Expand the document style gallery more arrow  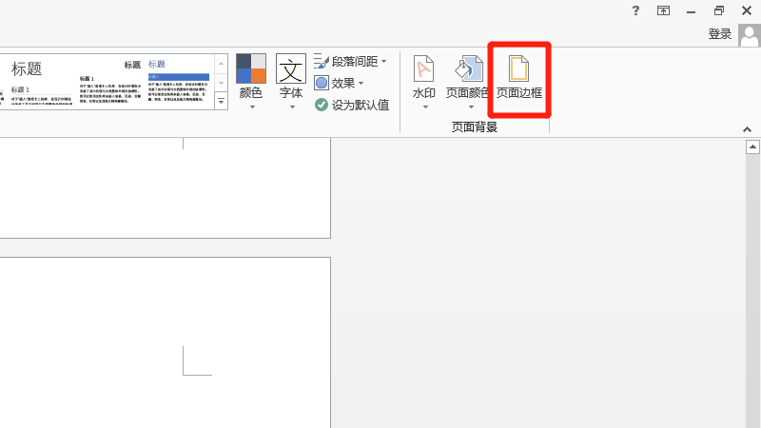[x=221, y=101]
